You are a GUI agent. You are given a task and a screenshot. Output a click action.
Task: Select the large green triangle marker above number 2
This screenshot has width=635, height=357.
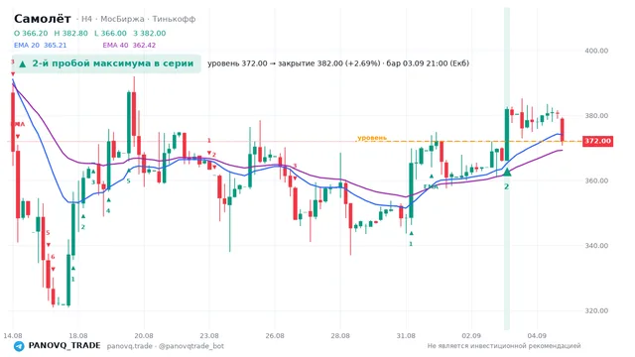(507, 172)
